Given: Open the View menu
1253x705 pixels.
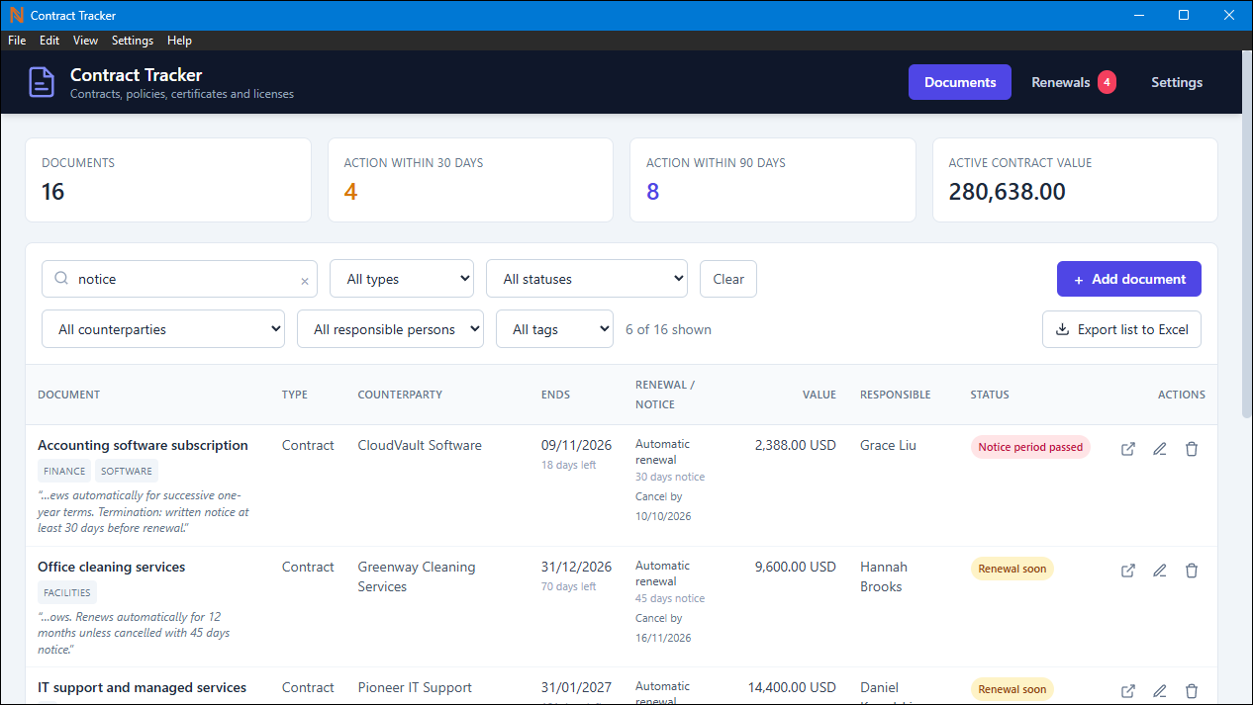Looking at the screenshot, I should click(x=85, y=41).
